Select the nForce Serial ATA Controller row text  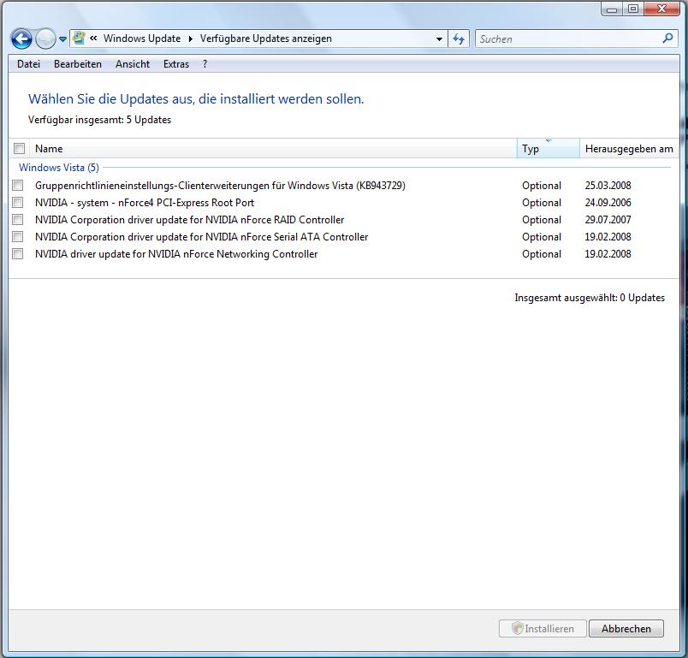click(201, 237)
